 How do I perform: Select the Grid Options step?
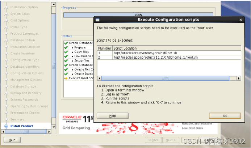click(20, 20)
